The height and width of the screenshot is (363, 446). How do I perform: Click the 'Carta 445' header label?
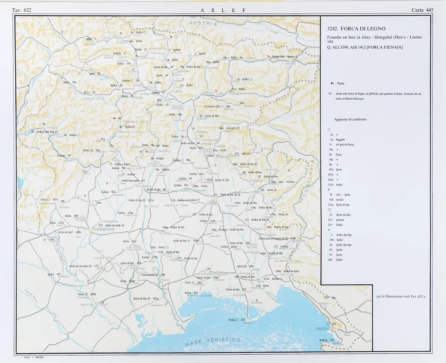tap(422, 10)
